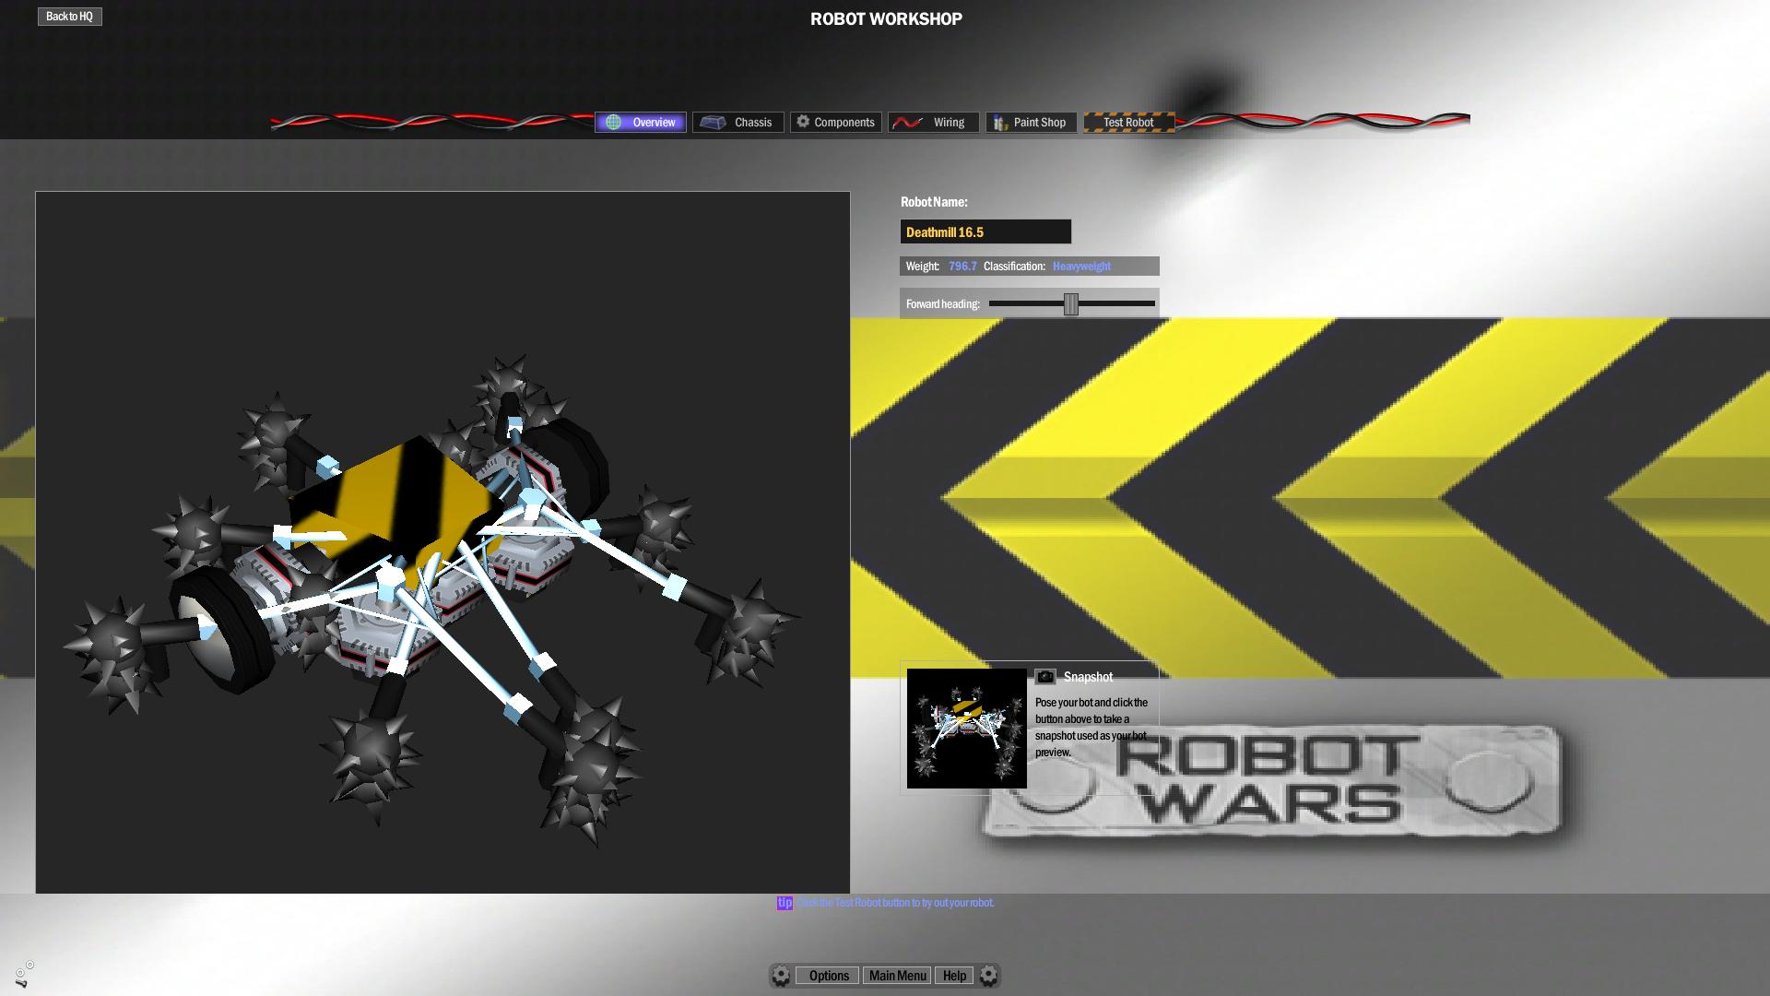Image resolution: width=1770 pixels, height=996 pixels.
Task: Click the gear icon left of Options
Action: coord(781,976)
